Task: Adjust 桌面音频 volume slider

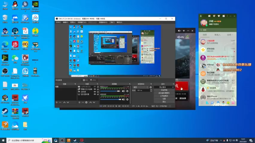Action: [111, 99]
